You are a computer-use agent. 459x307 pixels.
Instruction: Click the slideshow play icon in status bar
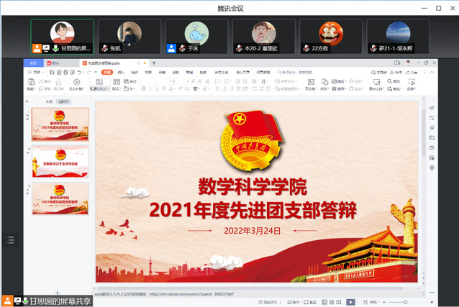coord(350,302)
